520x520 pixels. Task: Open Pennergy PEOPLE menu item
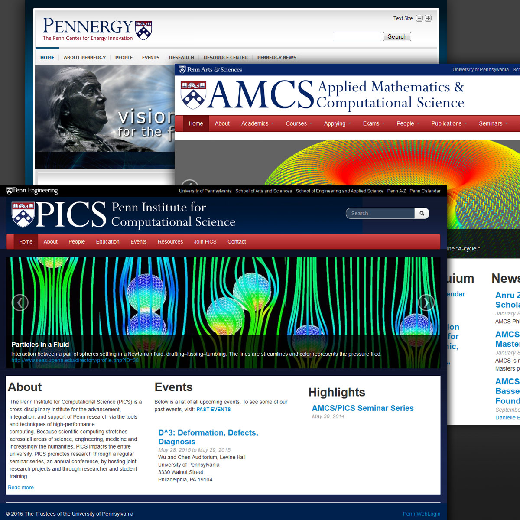(x=124, y=58)
